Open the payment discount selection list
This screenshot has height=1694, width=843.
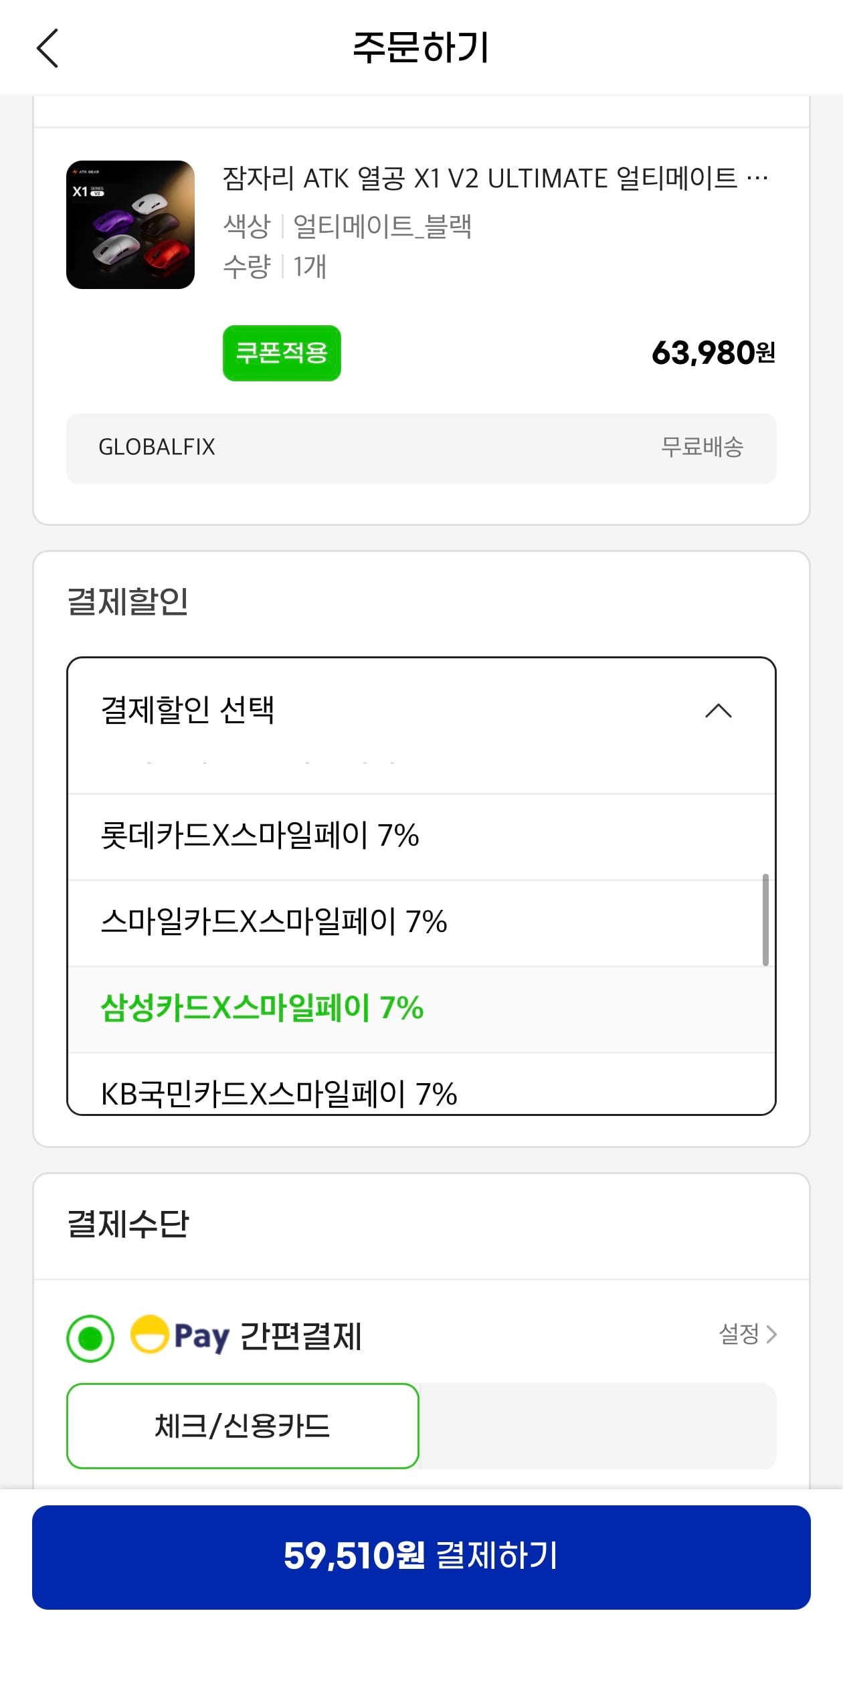[x=421, y=711]
